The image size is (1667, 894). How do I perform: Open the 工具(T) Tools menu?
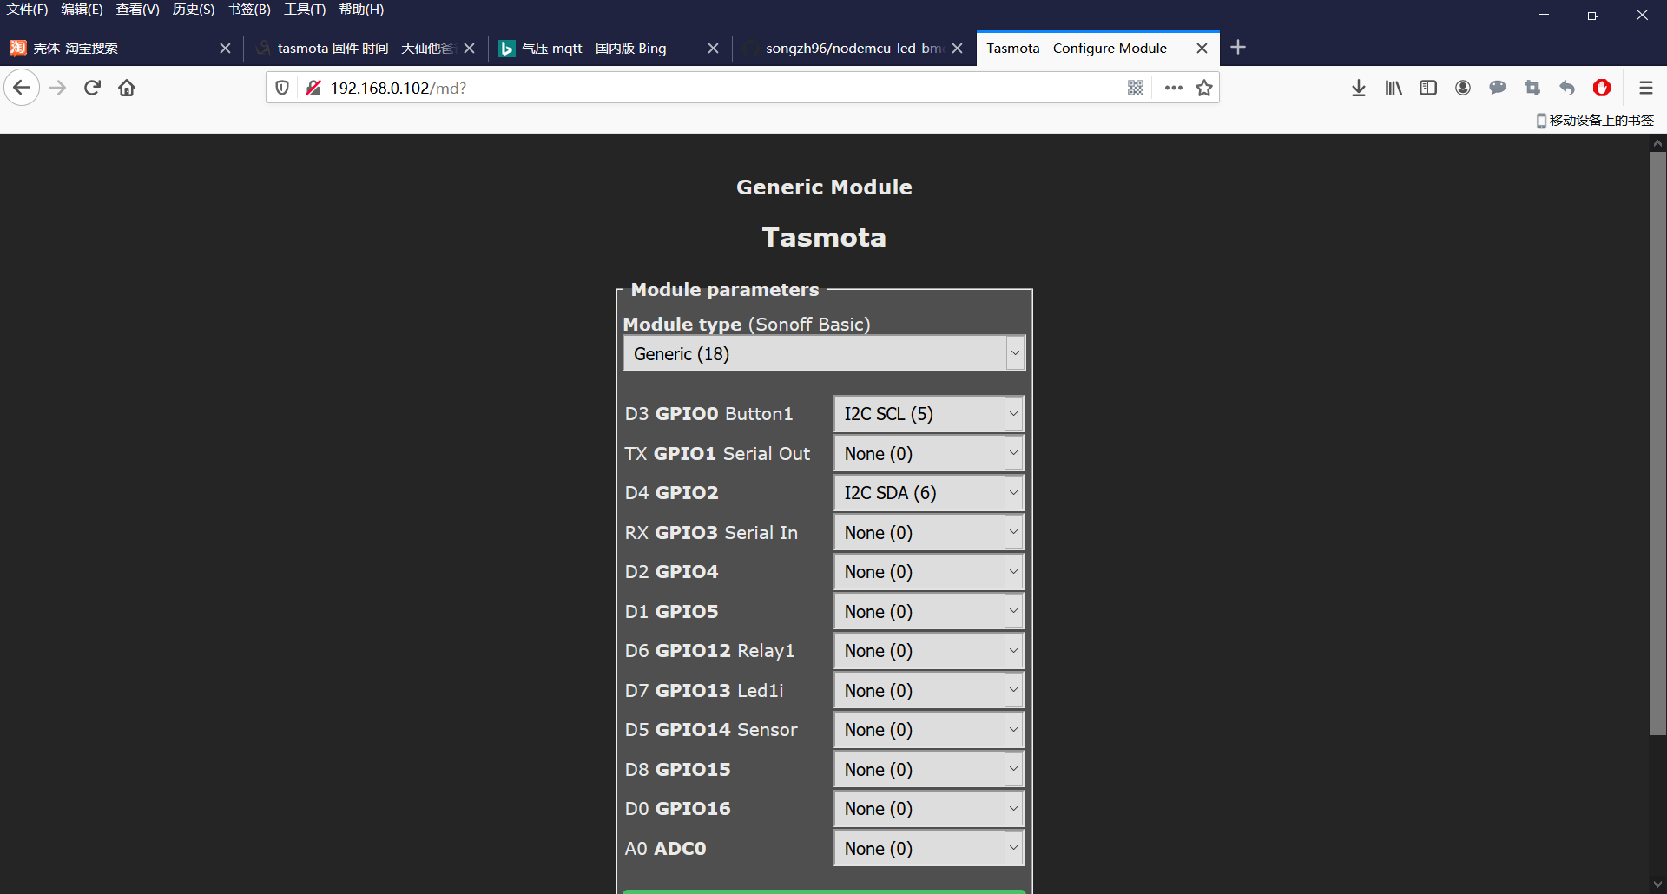click(x=304, y=10)
